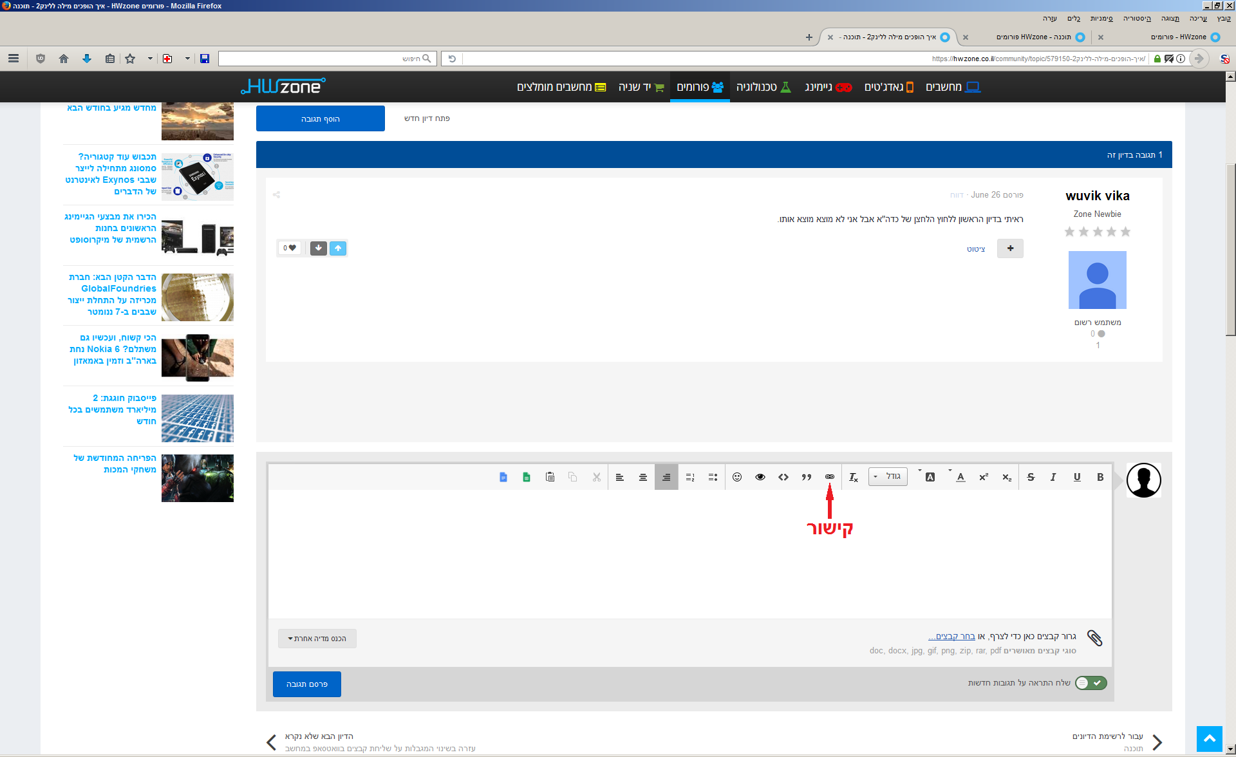Image resolution: width=1236 pixels, height=757 pixels.
Task: Open the Gaming section in HWzone navigation
Action: tap(829, 87)
